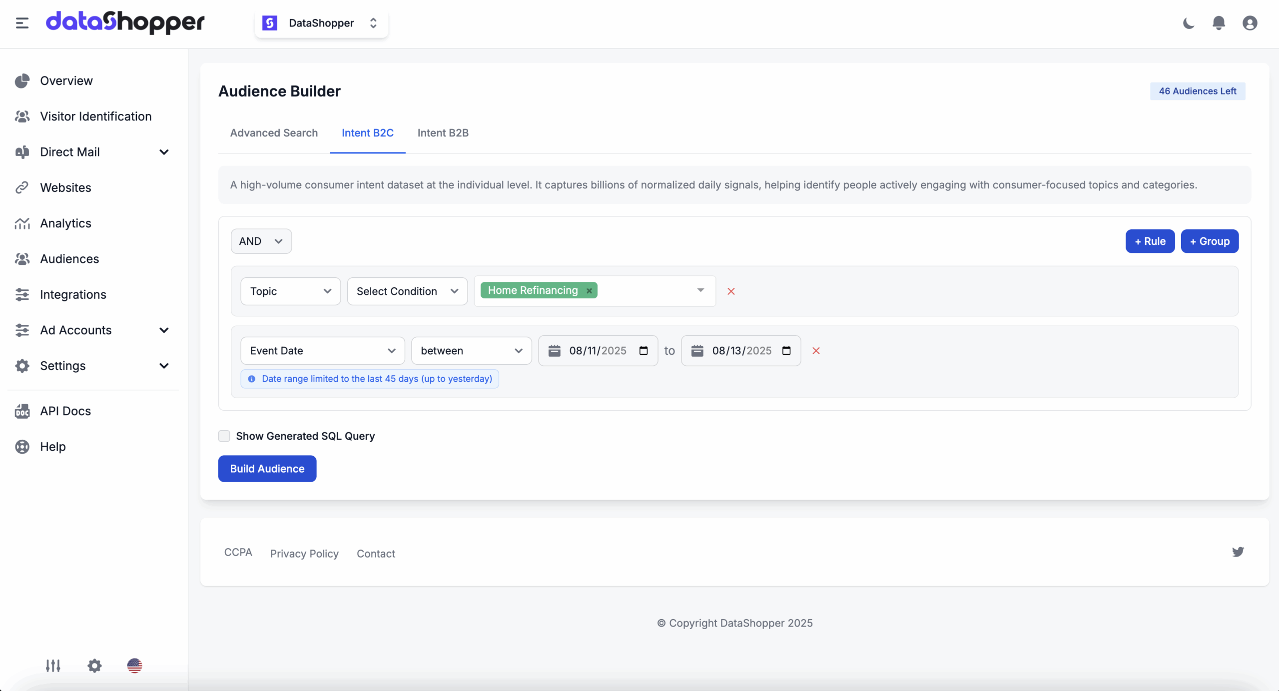Image resolution: width=1279 pixels, height=691 pixels.
Task: Remove the Event Date rule with red X
Action: (816, 351)
